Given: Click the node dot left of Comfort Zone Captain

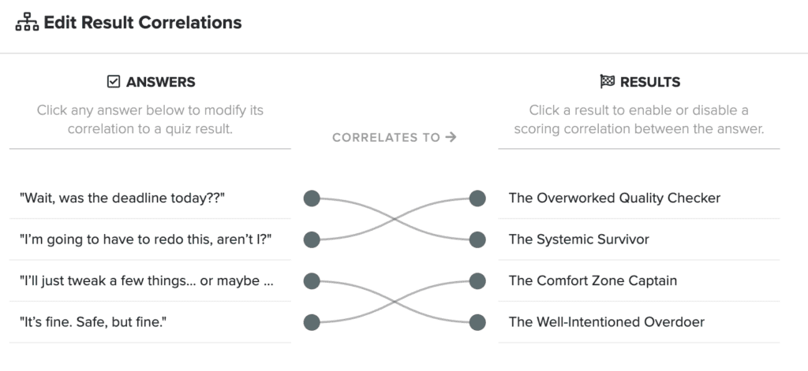Looking at the screenshot, I should click(477, 281).
